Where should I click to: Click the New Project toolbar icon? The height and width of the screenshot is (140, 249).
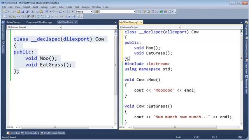tap(5, 12)
